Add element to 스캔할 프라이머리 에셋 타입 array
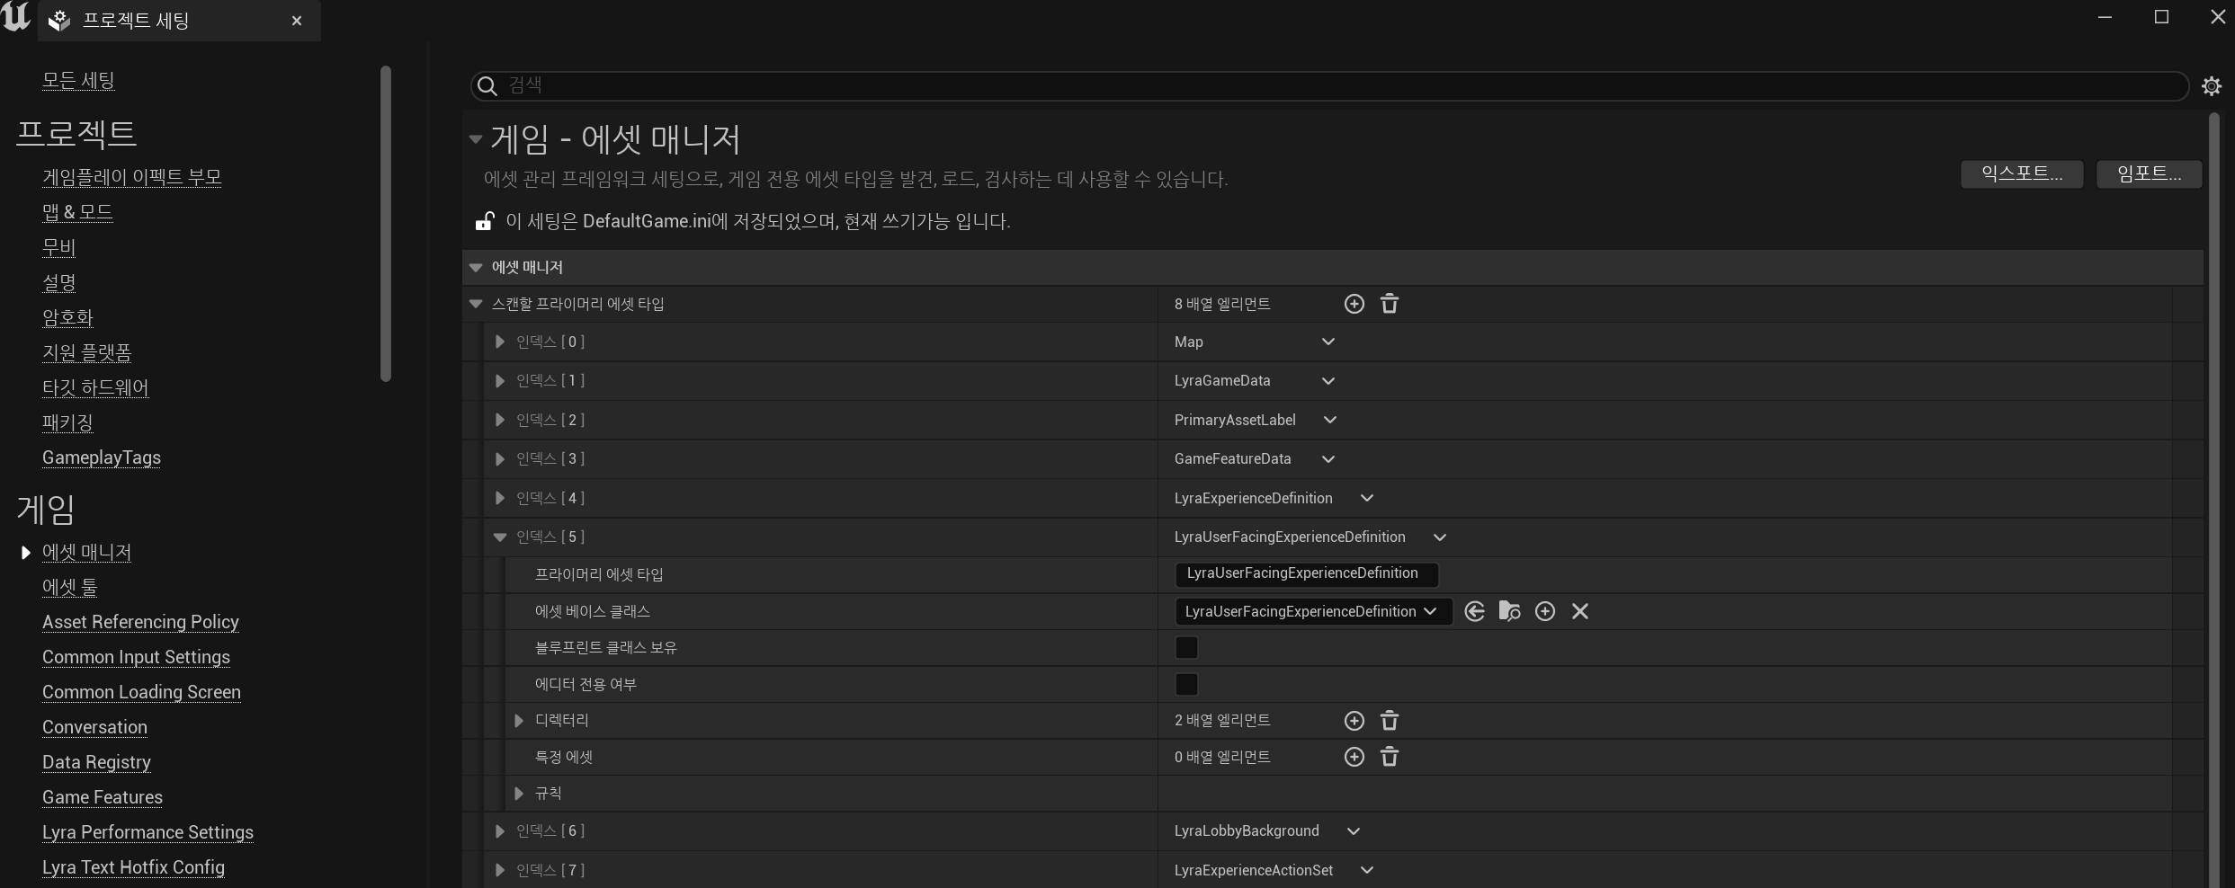This screenshot has width=2235, height=888. (1354, 304)
